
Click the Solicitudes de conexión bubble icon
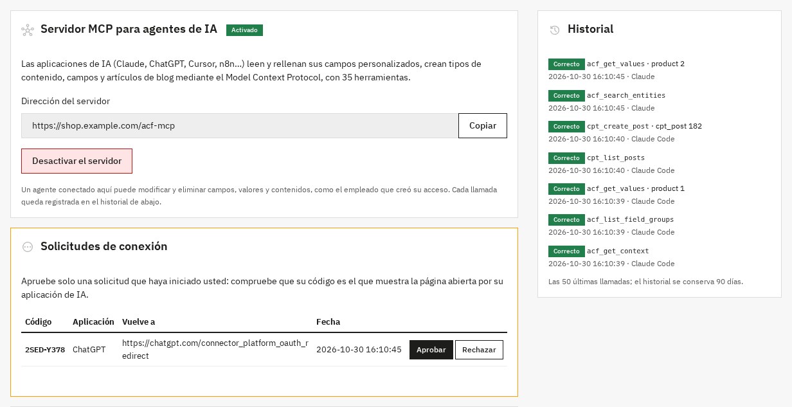pyautogui.click(x=28, y=247)
